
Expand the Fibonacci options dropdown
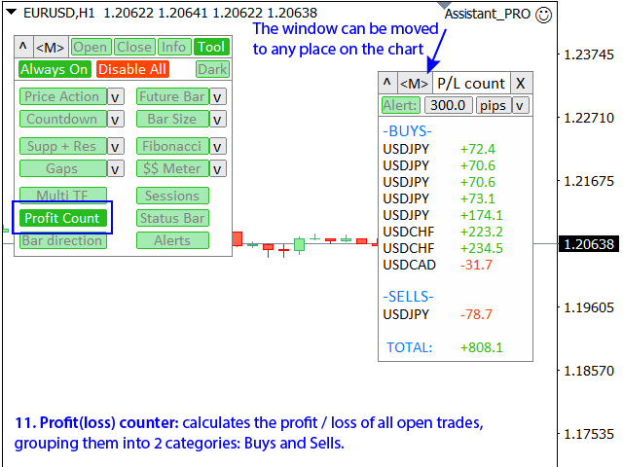pyautogui.click(x=218, y=146)
